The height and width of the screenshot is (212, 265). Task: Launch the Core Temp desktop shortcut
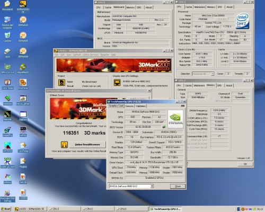pos(7,84)
